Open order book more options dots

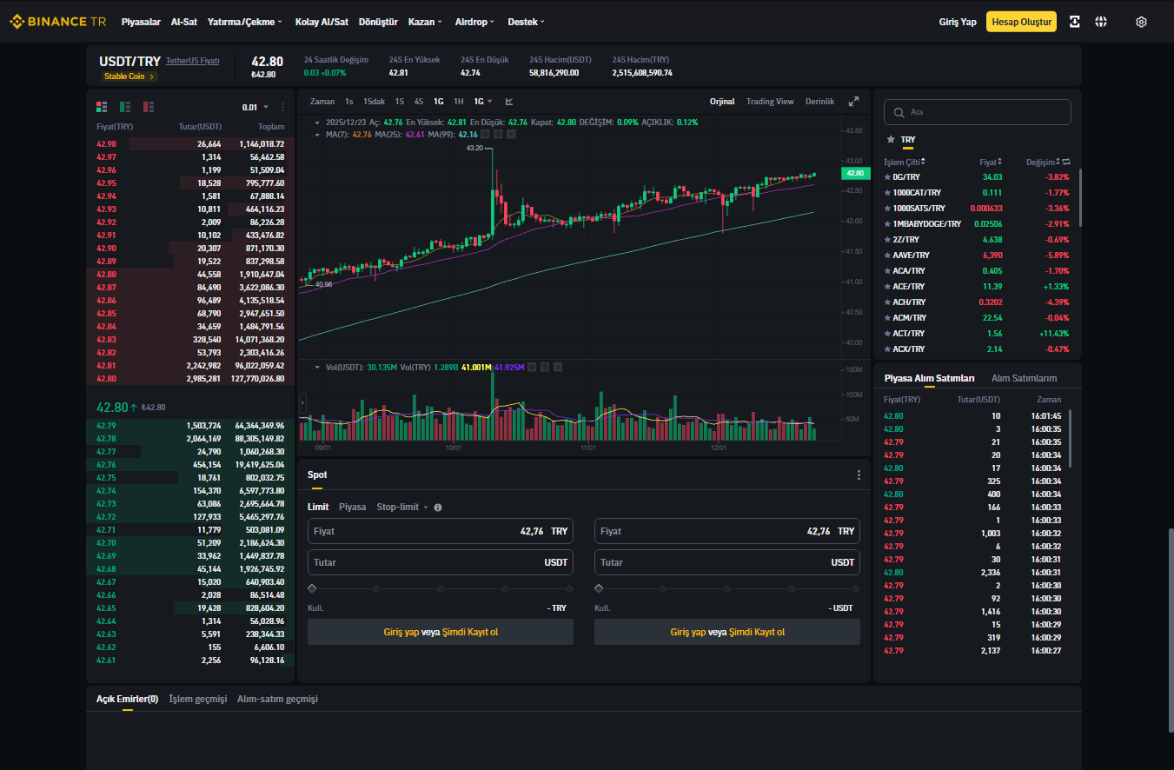pyautogui.click(x=282, y=107)
